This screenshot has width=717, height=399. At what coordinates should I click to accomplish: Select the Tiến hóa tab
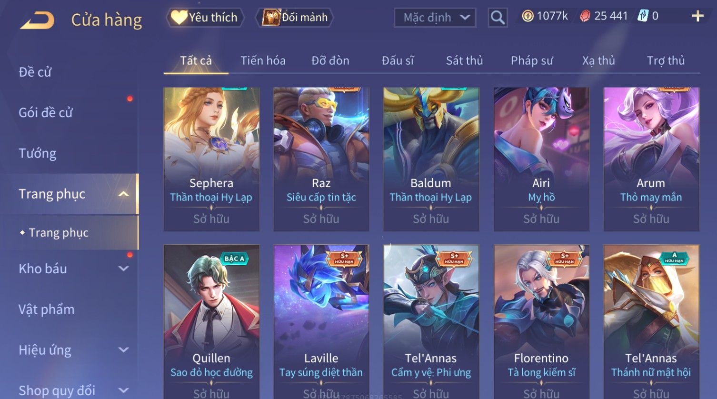click(263, 60)
